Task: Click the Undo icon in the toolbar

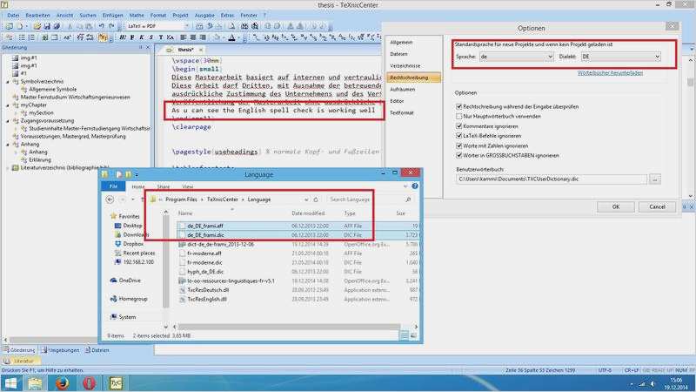Action: pyautogui.click(x=101, y=26)
